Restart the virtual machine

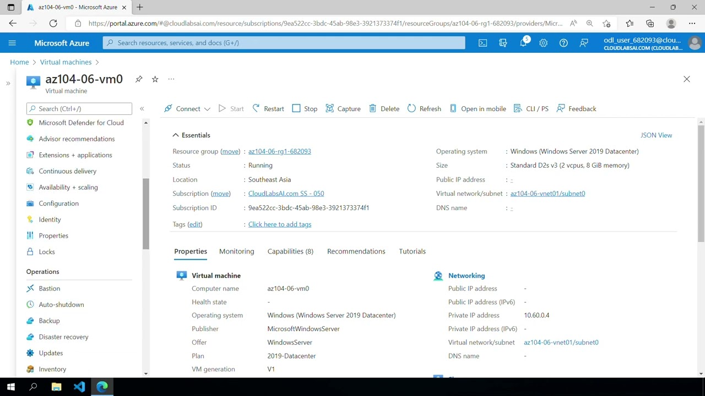268,109
